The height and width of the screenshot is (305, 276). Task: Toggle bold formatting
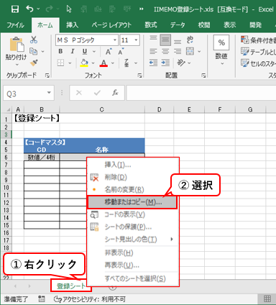coord(60,51)
